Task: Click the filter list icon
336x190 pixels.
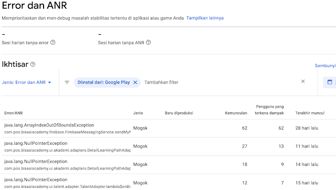Action: point(67,82)
